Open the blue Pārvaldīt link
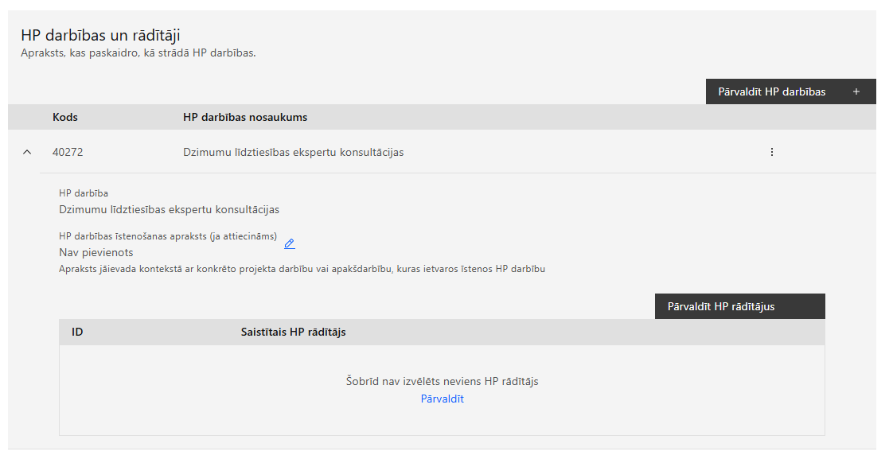Image resolution: width=893 pixels, height=459 pixels. tap(442, 399)
